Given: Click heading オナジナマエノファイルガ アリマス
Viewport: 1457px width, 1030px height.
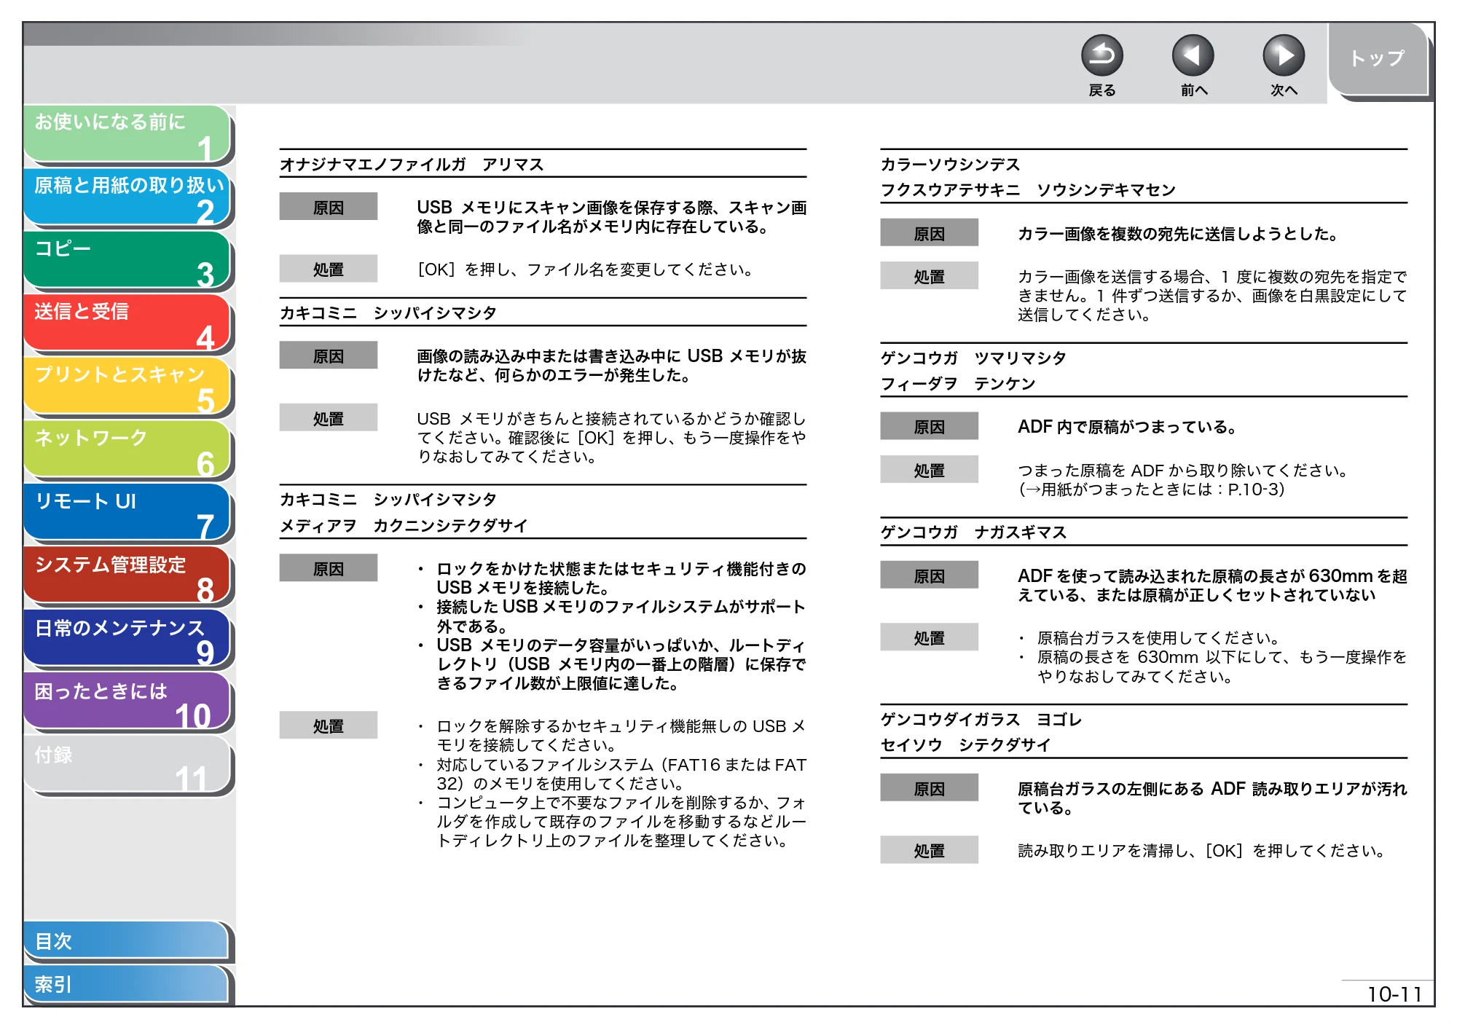Looking at the screenshot, I should point(412,165).
